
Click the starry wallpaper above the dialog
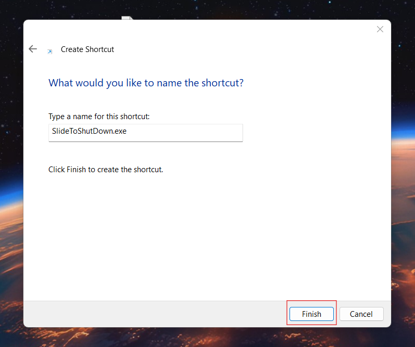[260, 9]
